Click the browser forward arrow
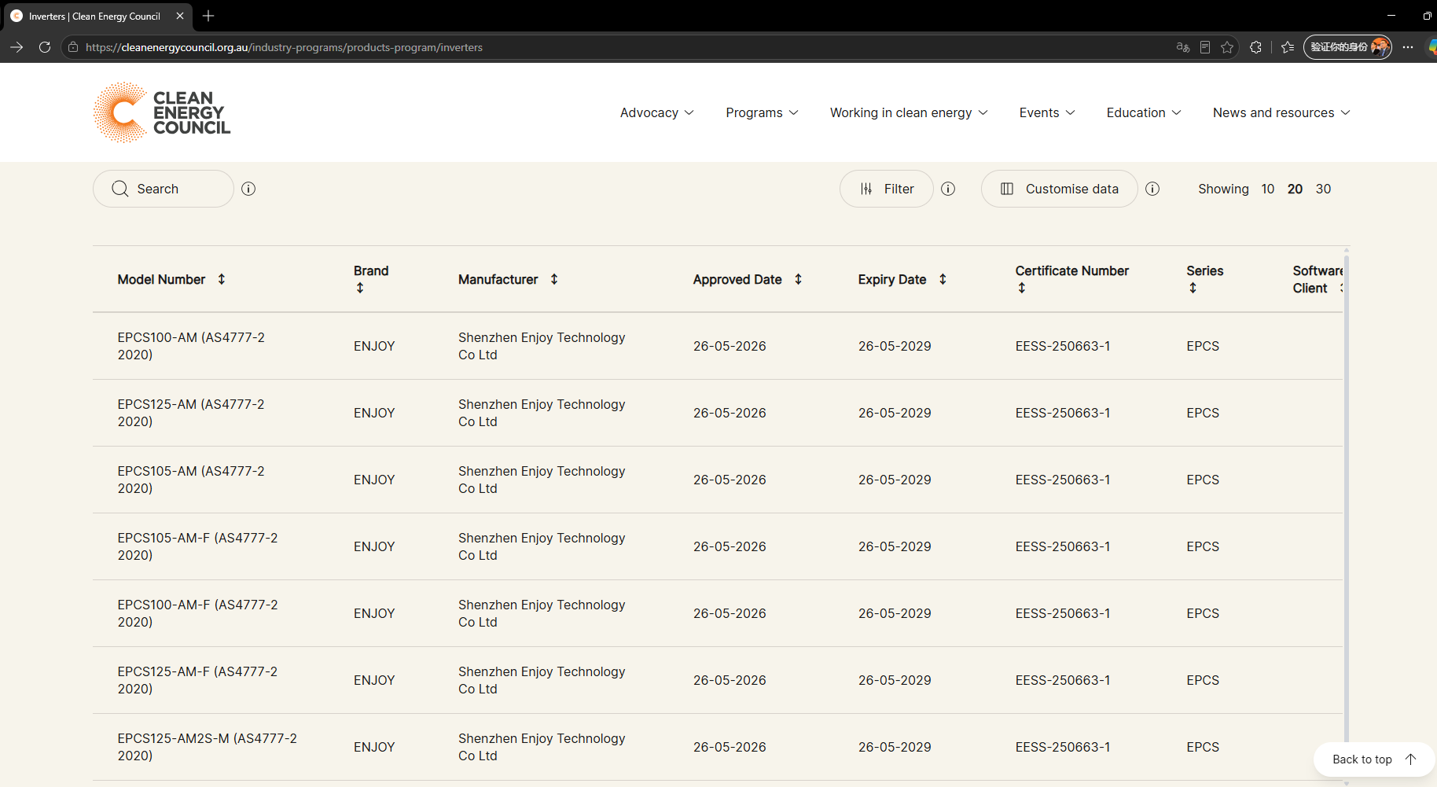Viewport: 1437px width, 787px height. click(17, 47)
